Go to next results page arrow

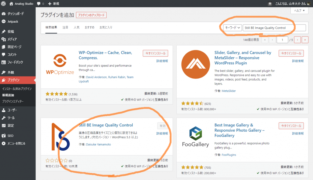pos(297,40)
